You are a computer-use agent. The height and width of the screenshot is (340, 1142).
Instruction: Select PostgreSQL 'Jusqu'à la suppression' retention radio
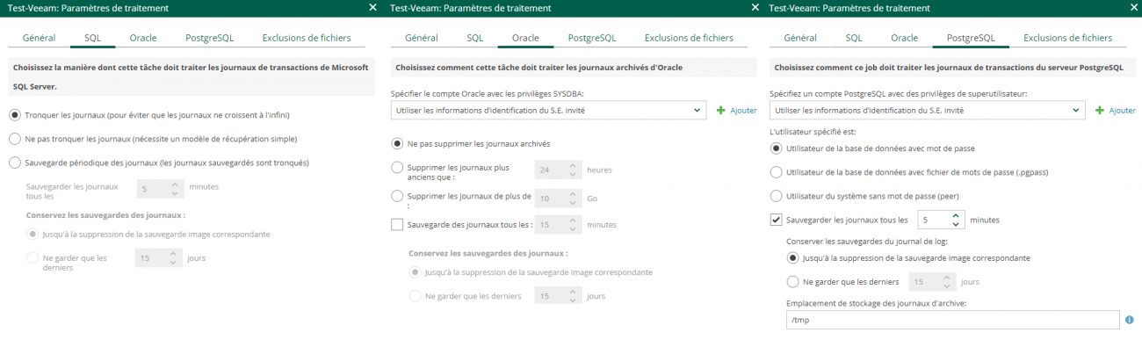coord(793,258)
